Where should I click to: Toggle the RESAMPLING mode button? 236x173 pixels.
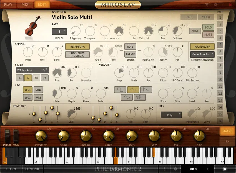[77, 47]
